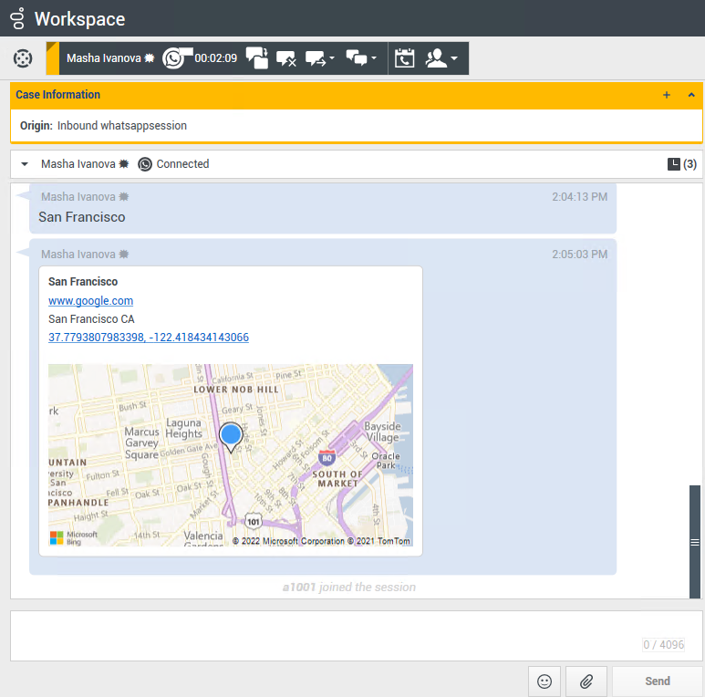Image resolution: width=705 pixels, height=697 pixels.
Task: Click the schedule callback calendar icon
Action: tap(405, 58)
